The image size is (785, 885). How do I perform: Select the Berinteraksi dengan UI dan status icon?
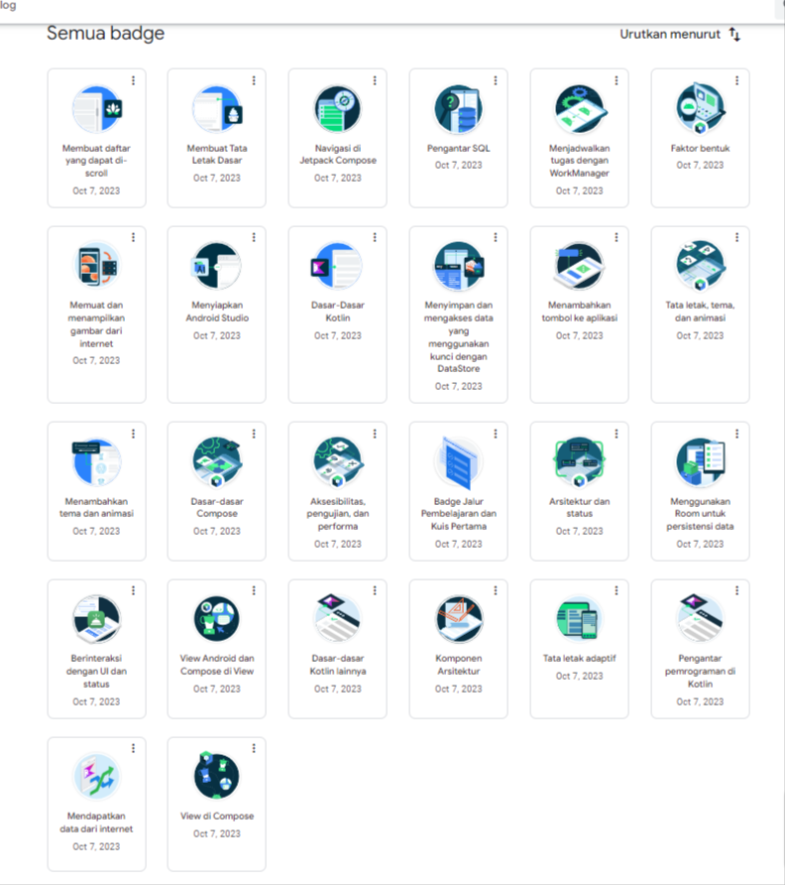coord(96,619)
